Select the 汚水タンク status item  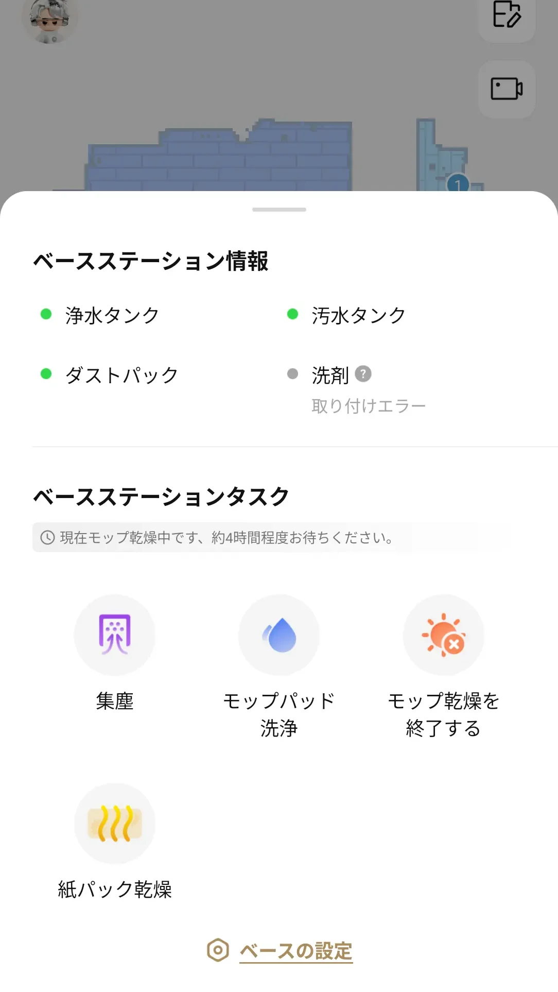358,315
